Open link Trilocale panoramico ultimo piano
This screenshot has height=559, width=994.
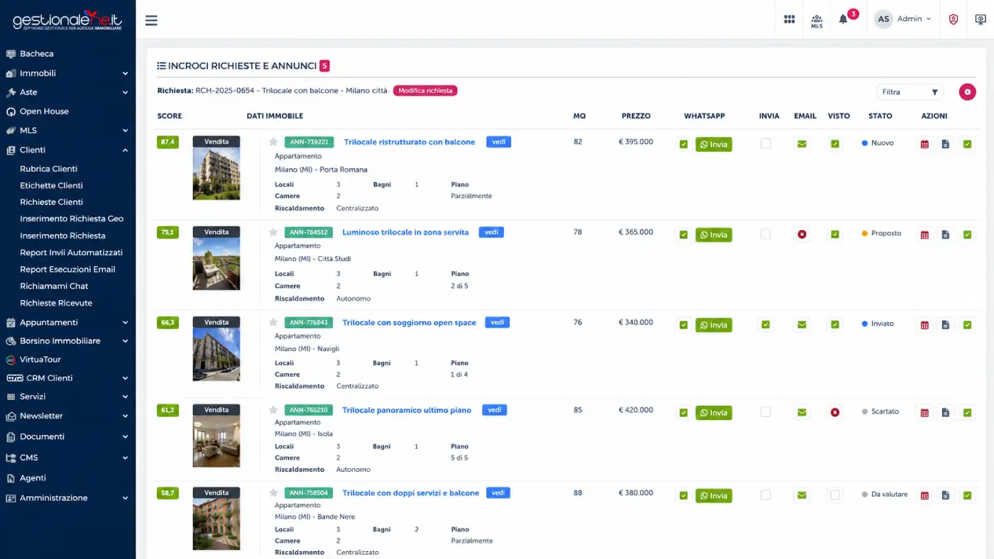coord(407,410)
